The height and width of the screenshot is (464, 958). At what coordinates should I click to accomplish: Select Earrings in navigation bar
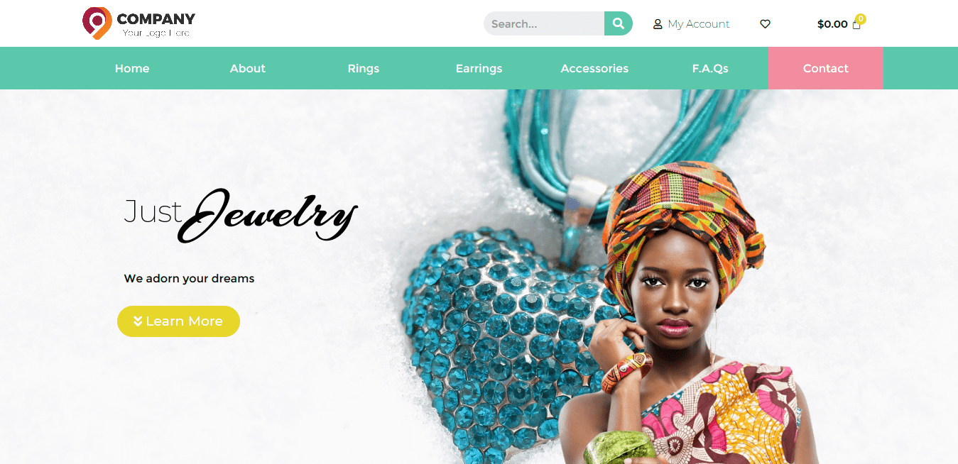479,68
